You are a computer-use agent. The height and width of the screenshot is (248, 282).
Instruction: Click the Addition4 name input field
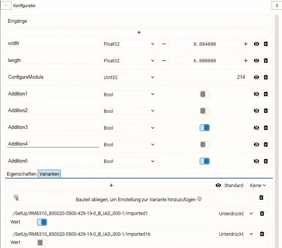53,144
